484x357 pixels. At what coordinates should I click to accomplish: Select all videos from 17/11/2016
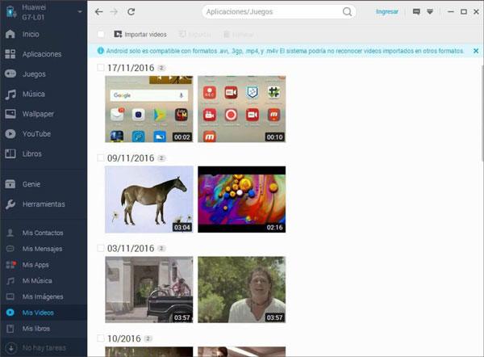pyautogui.click(x=101, y=68)
